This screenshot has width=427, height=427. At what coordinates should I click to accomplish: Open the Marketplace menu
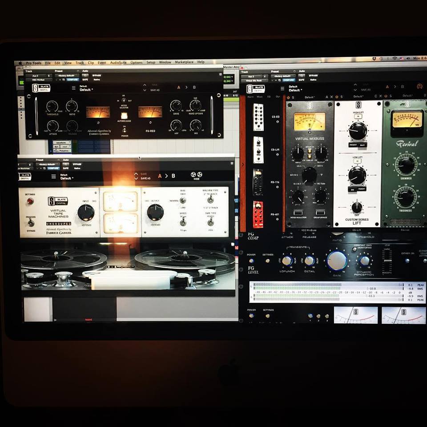pos(184,62)
